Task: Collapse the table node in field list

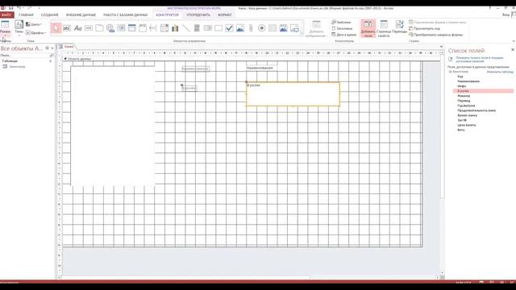Action: click(451, 72)
